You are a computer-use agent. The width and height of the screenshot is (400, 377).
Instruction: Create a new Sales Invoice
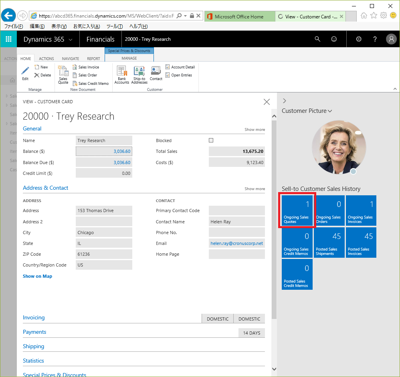click(86, 67)
